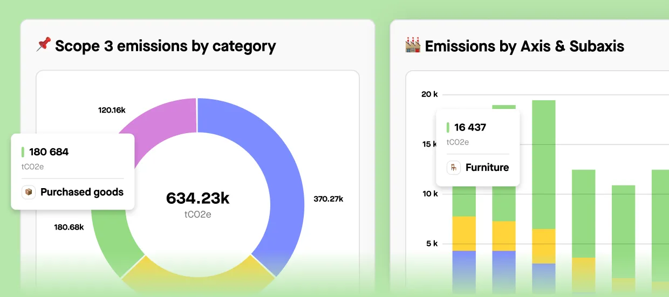Select the yellow segment of the first bar
Image resolution: width=669 pixels, height=297 pixels.
pos(464,233)
